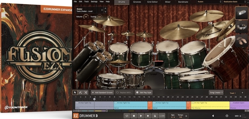Adjust the Tuning knob
Viewport: 249px width, 119px height.
click(x=100, y=17)
